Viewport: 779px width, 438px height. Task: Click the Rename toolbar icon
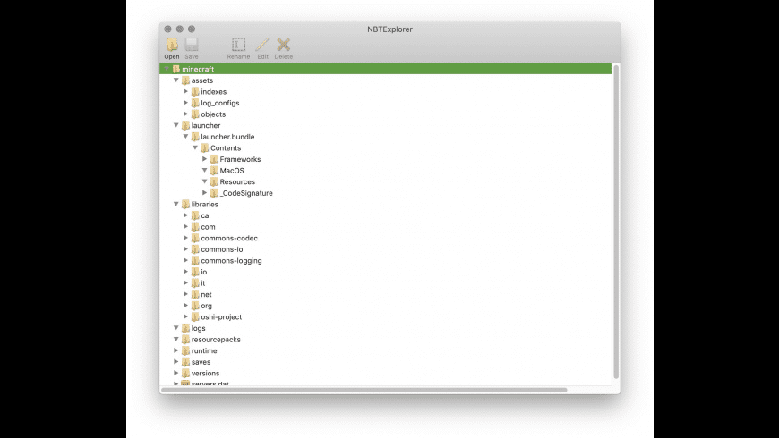pos(238,45)
